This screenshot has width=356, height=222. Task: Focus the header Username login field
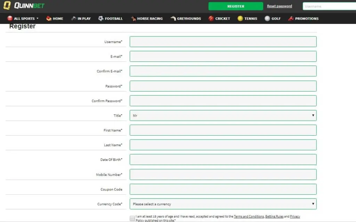pos(329,6)
